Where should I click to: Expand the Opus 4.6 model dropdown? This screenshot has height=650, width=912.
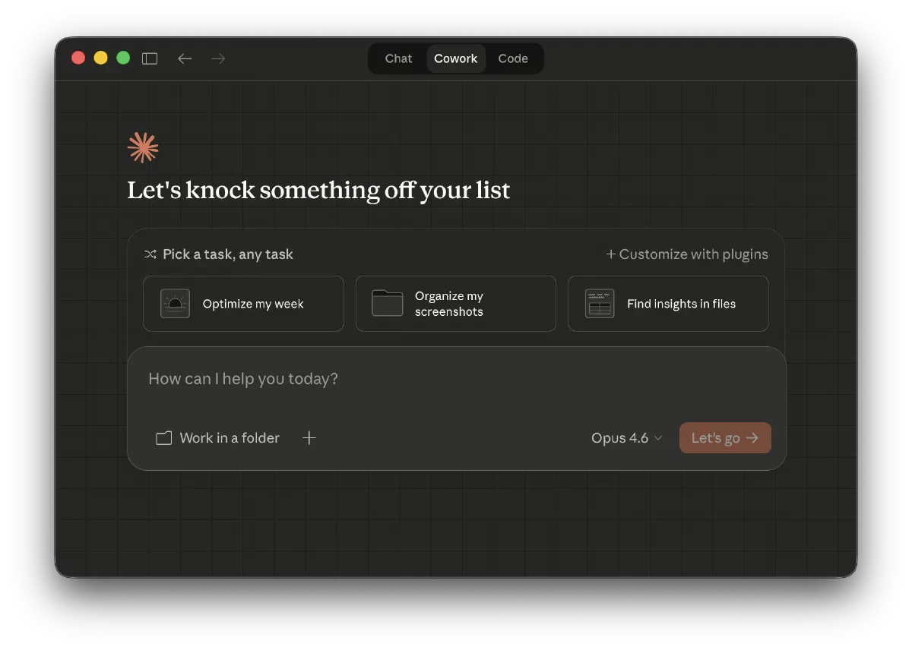click(627, 438)
